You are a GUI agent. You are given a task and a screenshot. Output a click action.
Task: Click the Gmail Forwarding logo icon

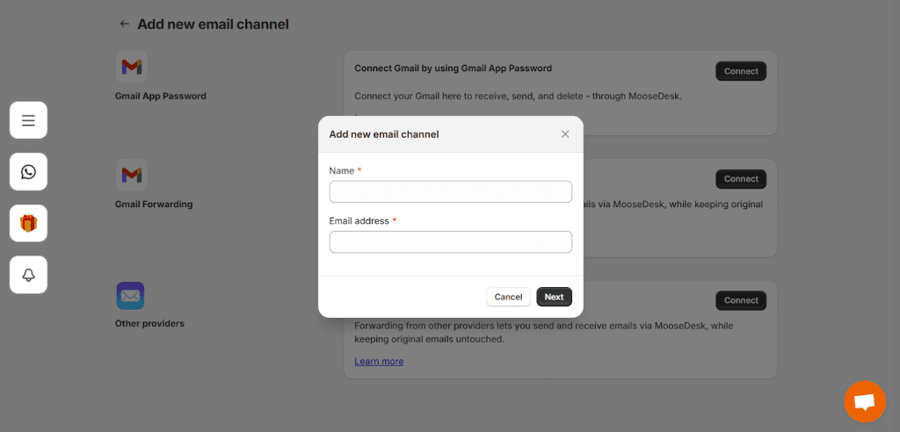(132, 175)
